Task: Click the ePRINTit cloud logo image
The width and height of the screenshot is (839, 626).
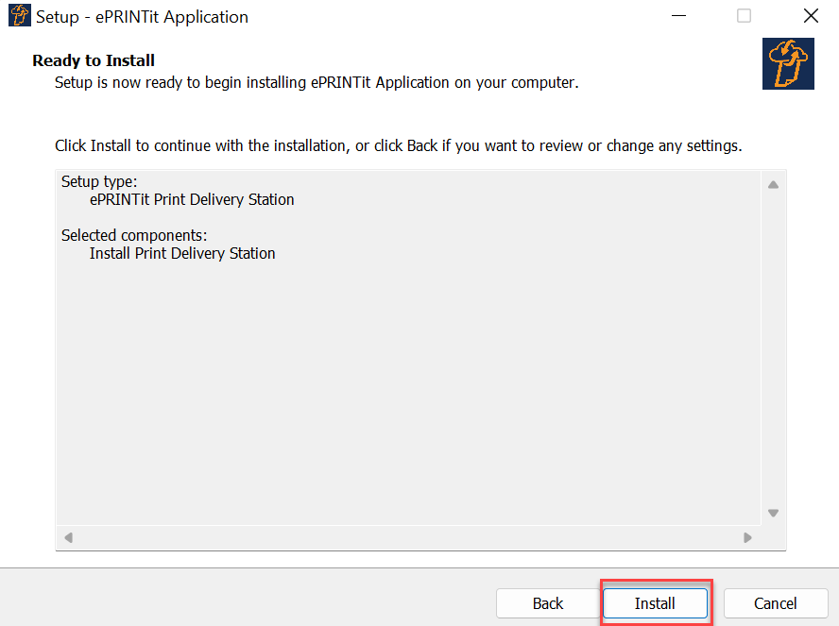Action: 788,64
